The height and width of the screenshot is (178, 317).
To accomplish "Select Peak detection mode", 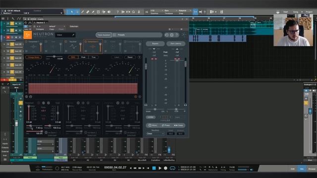I will 83,57.
